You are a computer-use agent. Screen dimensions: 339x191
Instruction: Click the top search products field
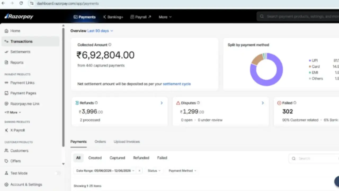298,16
